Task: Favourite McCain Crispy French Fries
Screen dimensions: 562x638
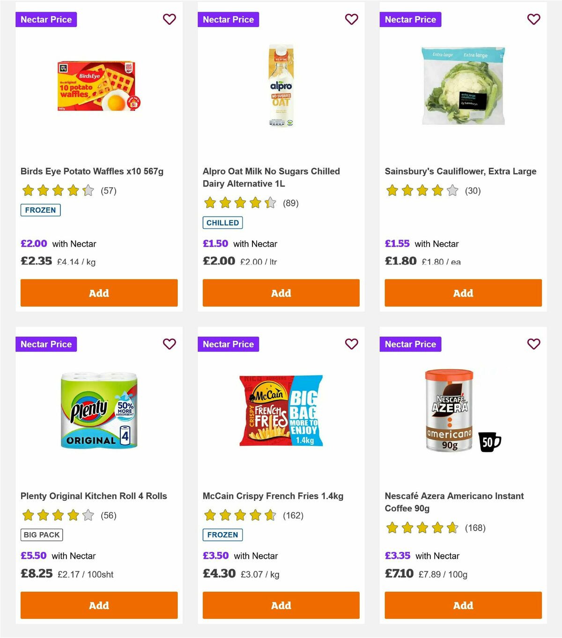Action: pyautogui.click(x=351, y=344)
